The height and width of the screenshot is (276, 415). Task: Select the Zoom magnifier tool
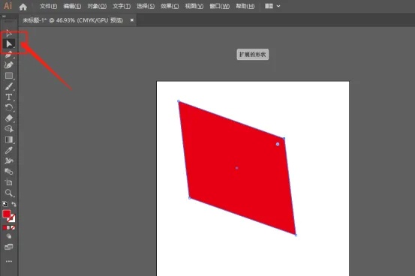click(9, 193)
